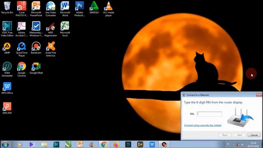The image size is (263, 148).
Task: Click the taskbar clock and date
Action: pyautogui.click(x=253, y=144)
